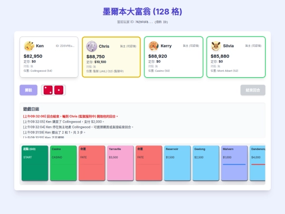
Task: Click the Malvern $1,000 tile
Action: pyautogui.click(x=234, y=163)
